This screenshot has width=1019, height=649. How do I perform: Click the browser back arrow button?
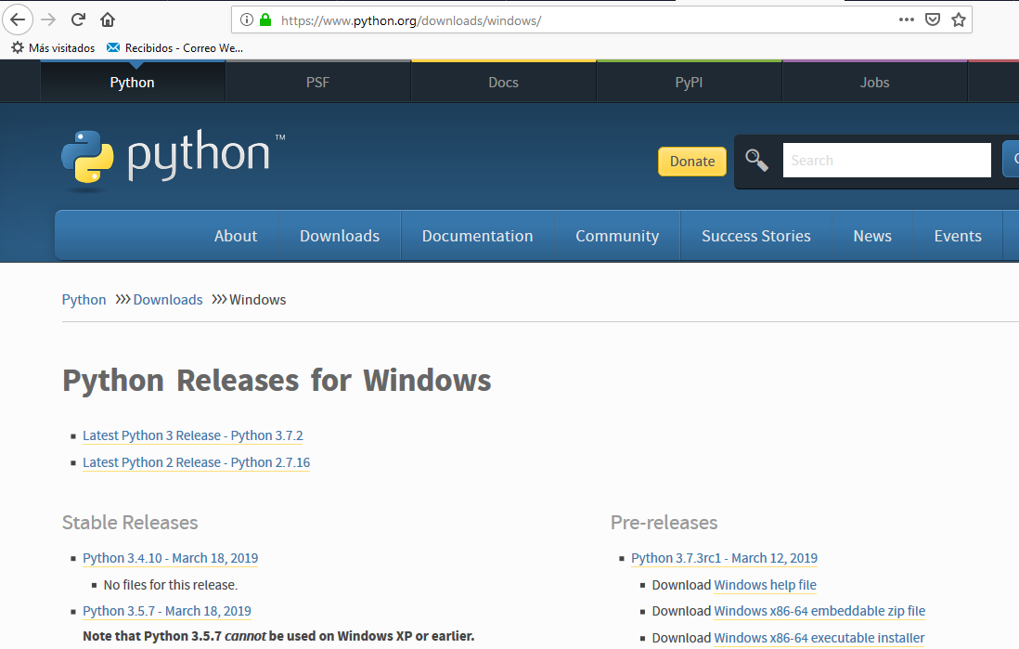point(19,19)
